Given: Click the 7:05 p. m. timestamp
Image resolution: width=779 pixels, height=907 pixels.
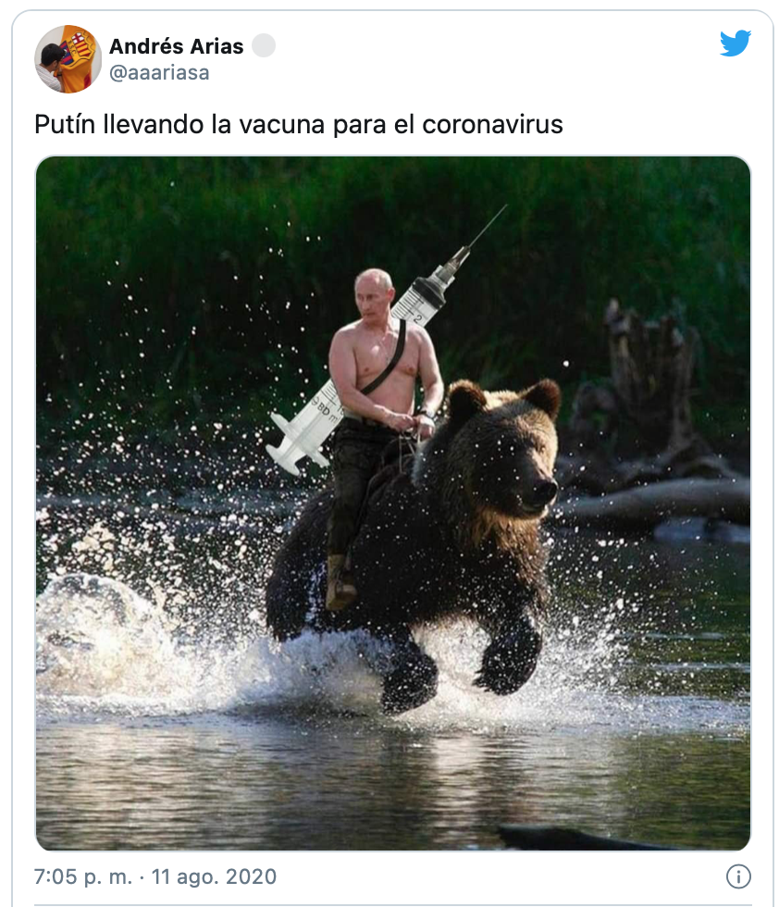Looking at the screenshot, I should [x=83, y=877].
